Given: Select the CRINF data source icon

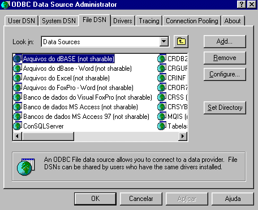Looking at the screenshot, I should [x=162, y=78].
